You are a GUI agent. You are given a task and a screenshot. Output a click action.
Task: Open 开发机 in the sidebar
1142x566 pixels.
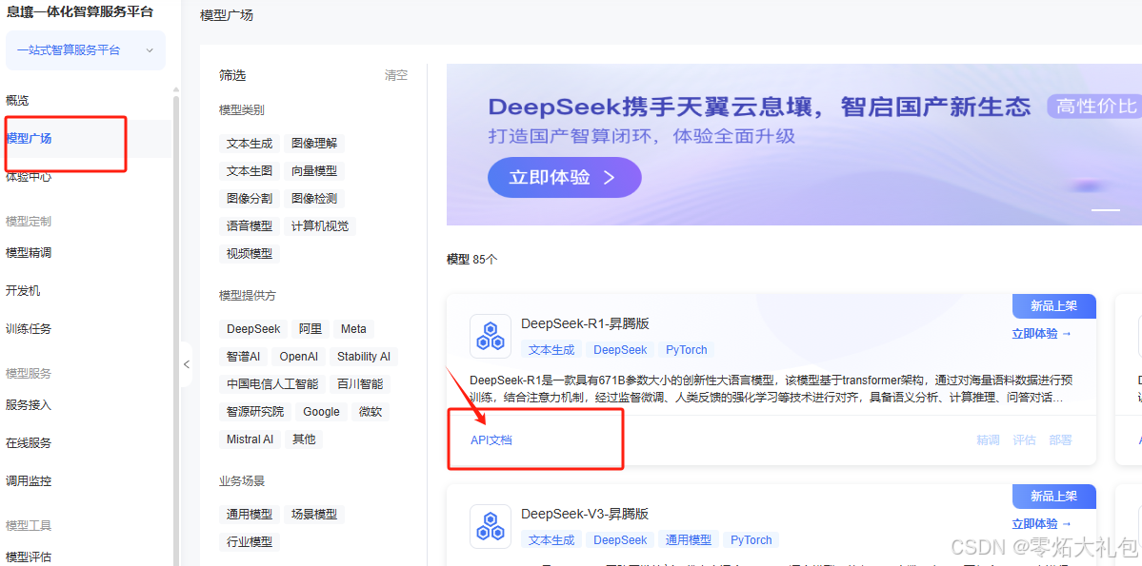coord(23,290)
